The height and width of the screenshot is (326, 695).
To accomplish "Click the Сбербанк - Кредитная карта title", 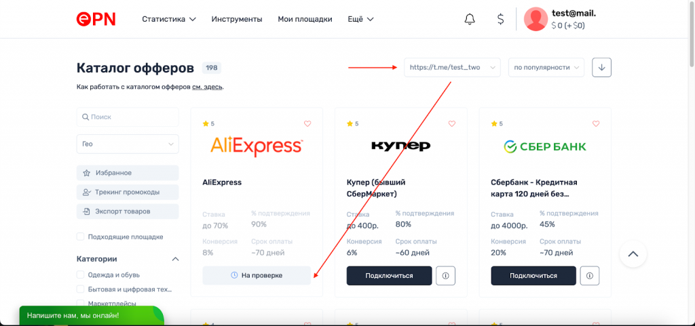I will tap(534, 188).
